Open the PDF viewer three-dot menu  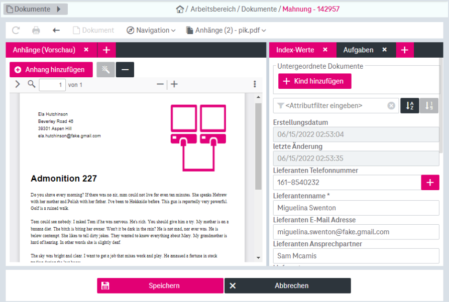click(x=255, y=84)
